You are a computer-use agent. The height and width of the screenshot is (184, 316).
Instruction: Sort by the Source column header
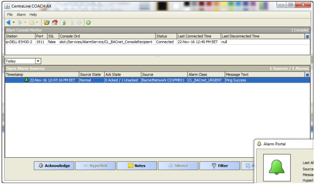coord(164,74)
